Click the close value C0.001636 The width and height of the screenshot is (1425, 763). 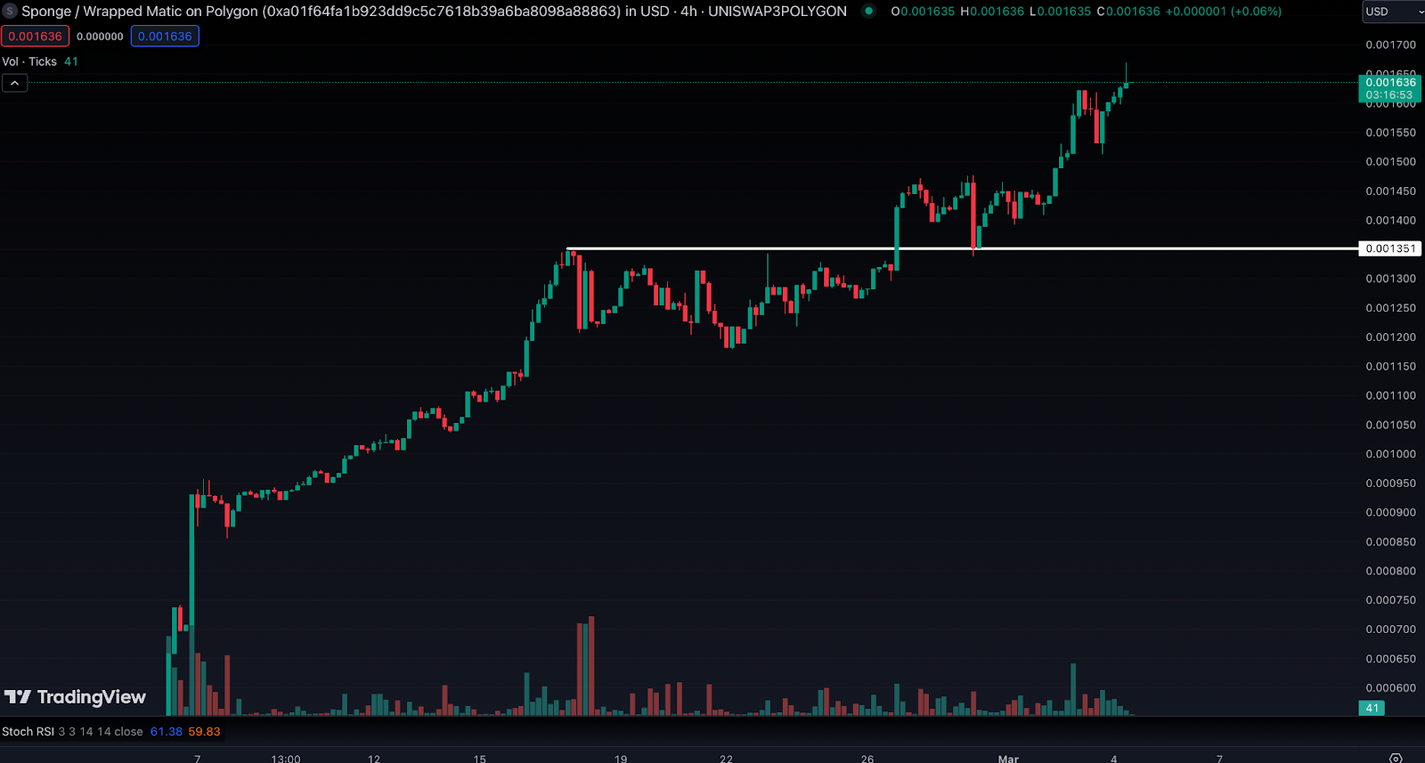(x=1128, y=12)
